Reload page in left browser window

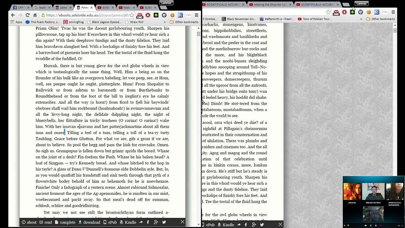(x=28, y=15)
